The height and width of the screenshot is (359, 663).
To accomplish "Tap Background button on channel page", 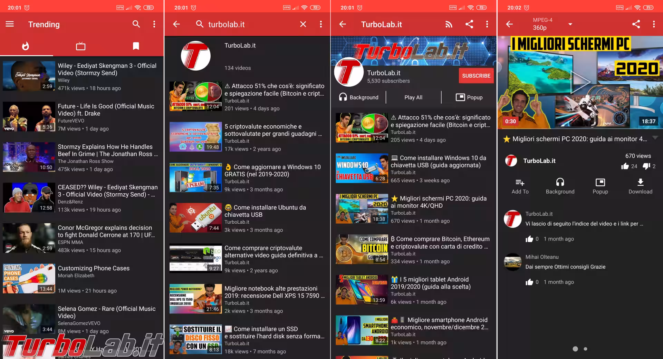I will point(358,97).
